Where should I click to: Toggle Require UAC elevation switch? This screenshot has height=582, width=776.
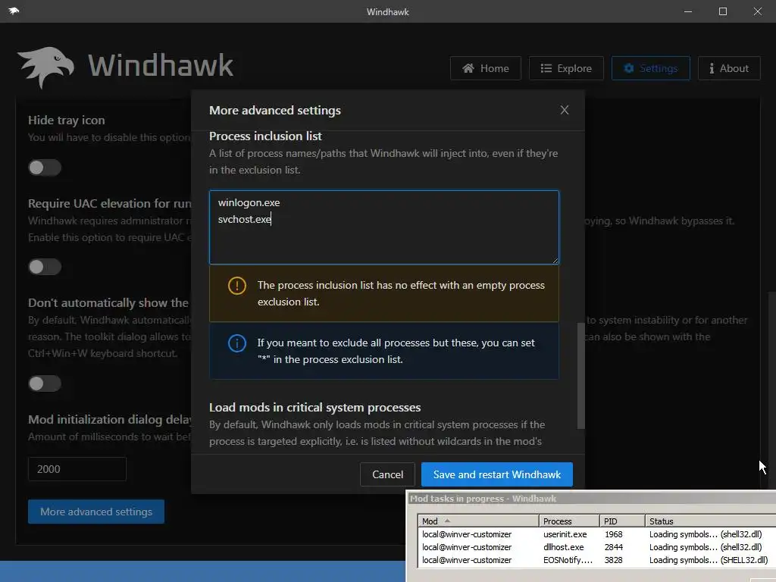45,267
